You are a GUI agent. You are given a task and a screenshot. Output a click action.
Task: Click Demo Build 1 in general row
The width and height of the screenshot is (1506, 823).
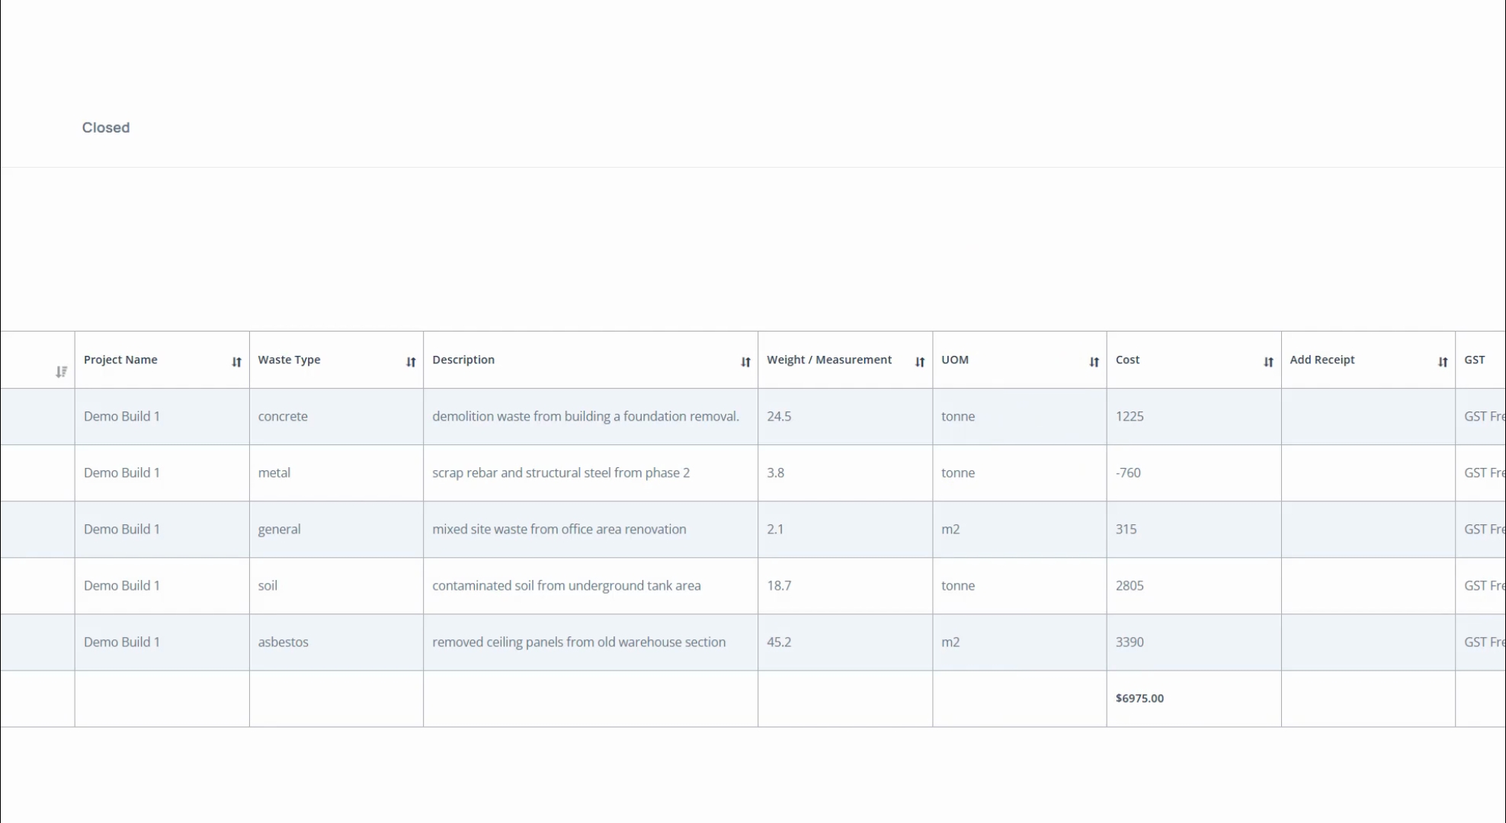coord(122,529)
